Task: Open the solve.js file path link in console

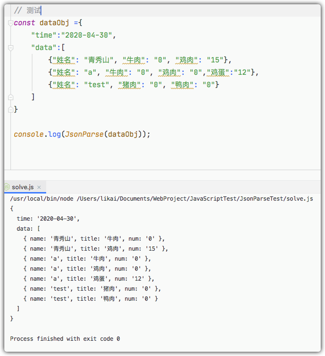Action: [x=195, y=199]
